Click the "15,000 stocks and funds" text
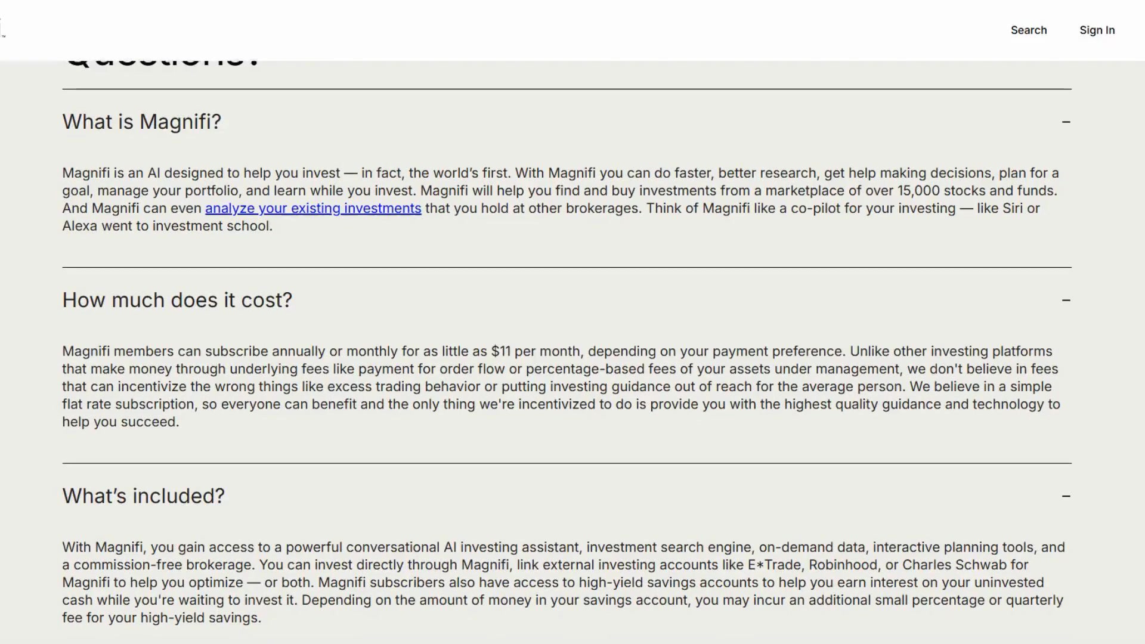This screenshot has width=1145, height=644. [977, 191]
